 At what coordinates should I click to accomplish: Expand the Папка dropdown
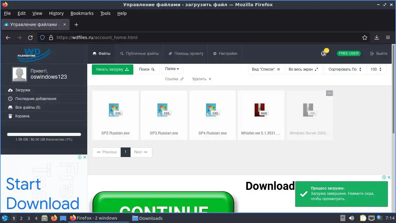pos(172,69)
